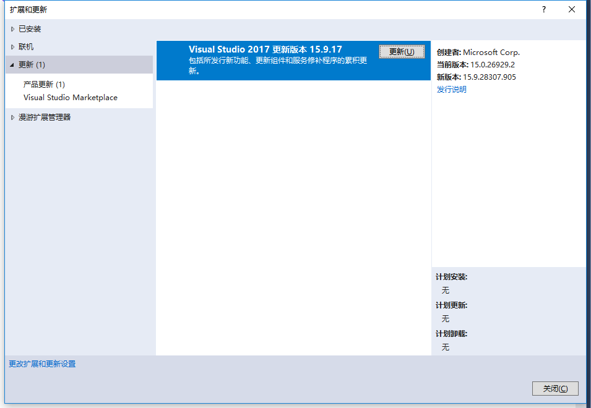
Task: Close the 扩展和更新 dialog window
Action: click(x=572, y=9)
